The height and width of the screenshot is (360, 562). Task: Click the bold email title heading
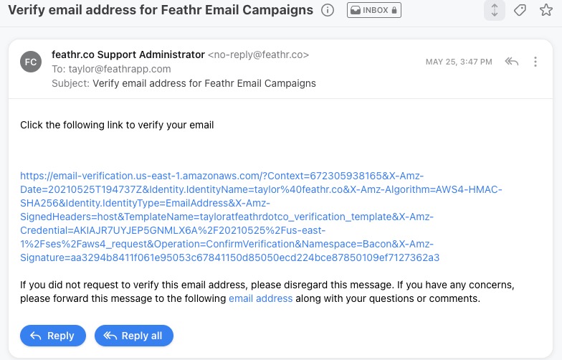[x=161, y=10]
